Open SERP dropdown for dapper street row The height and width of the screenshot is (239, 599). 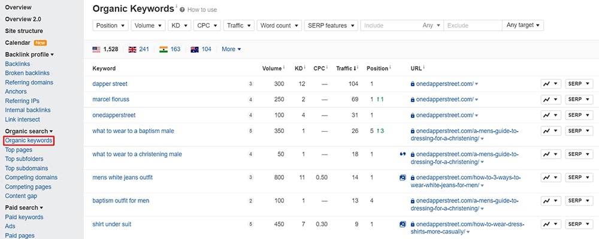[x=579, y=84]
